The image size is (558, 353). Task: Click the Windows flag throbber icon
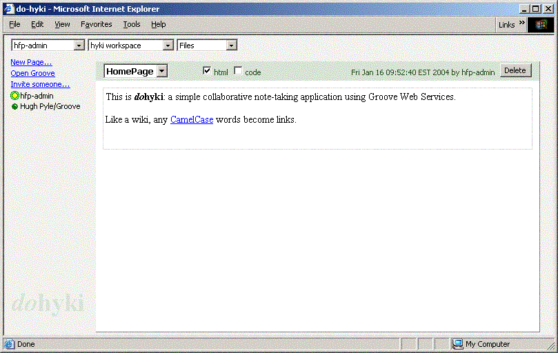click(541, 25)
